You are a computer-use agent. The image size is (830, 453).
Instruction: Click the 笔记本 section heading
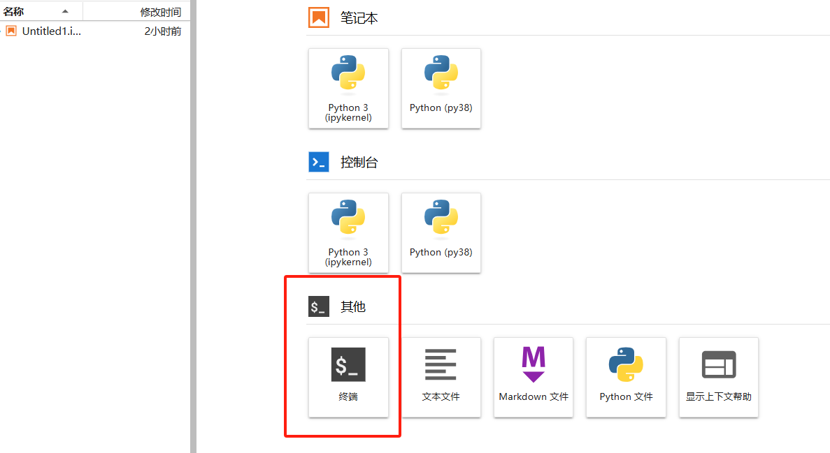pos(359,19)
